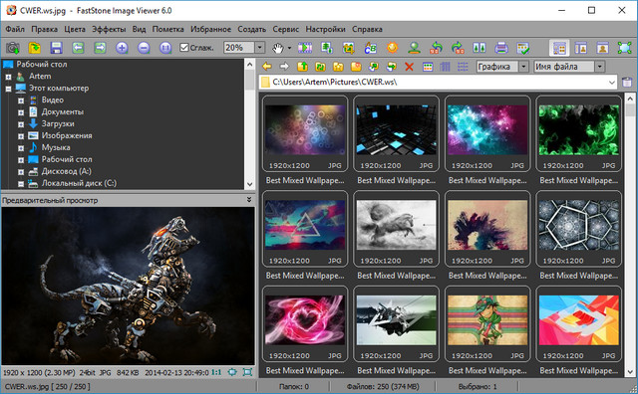Expand the Загрузки folder node
This screenshot has height=394, width=638.
pos(21,124)
